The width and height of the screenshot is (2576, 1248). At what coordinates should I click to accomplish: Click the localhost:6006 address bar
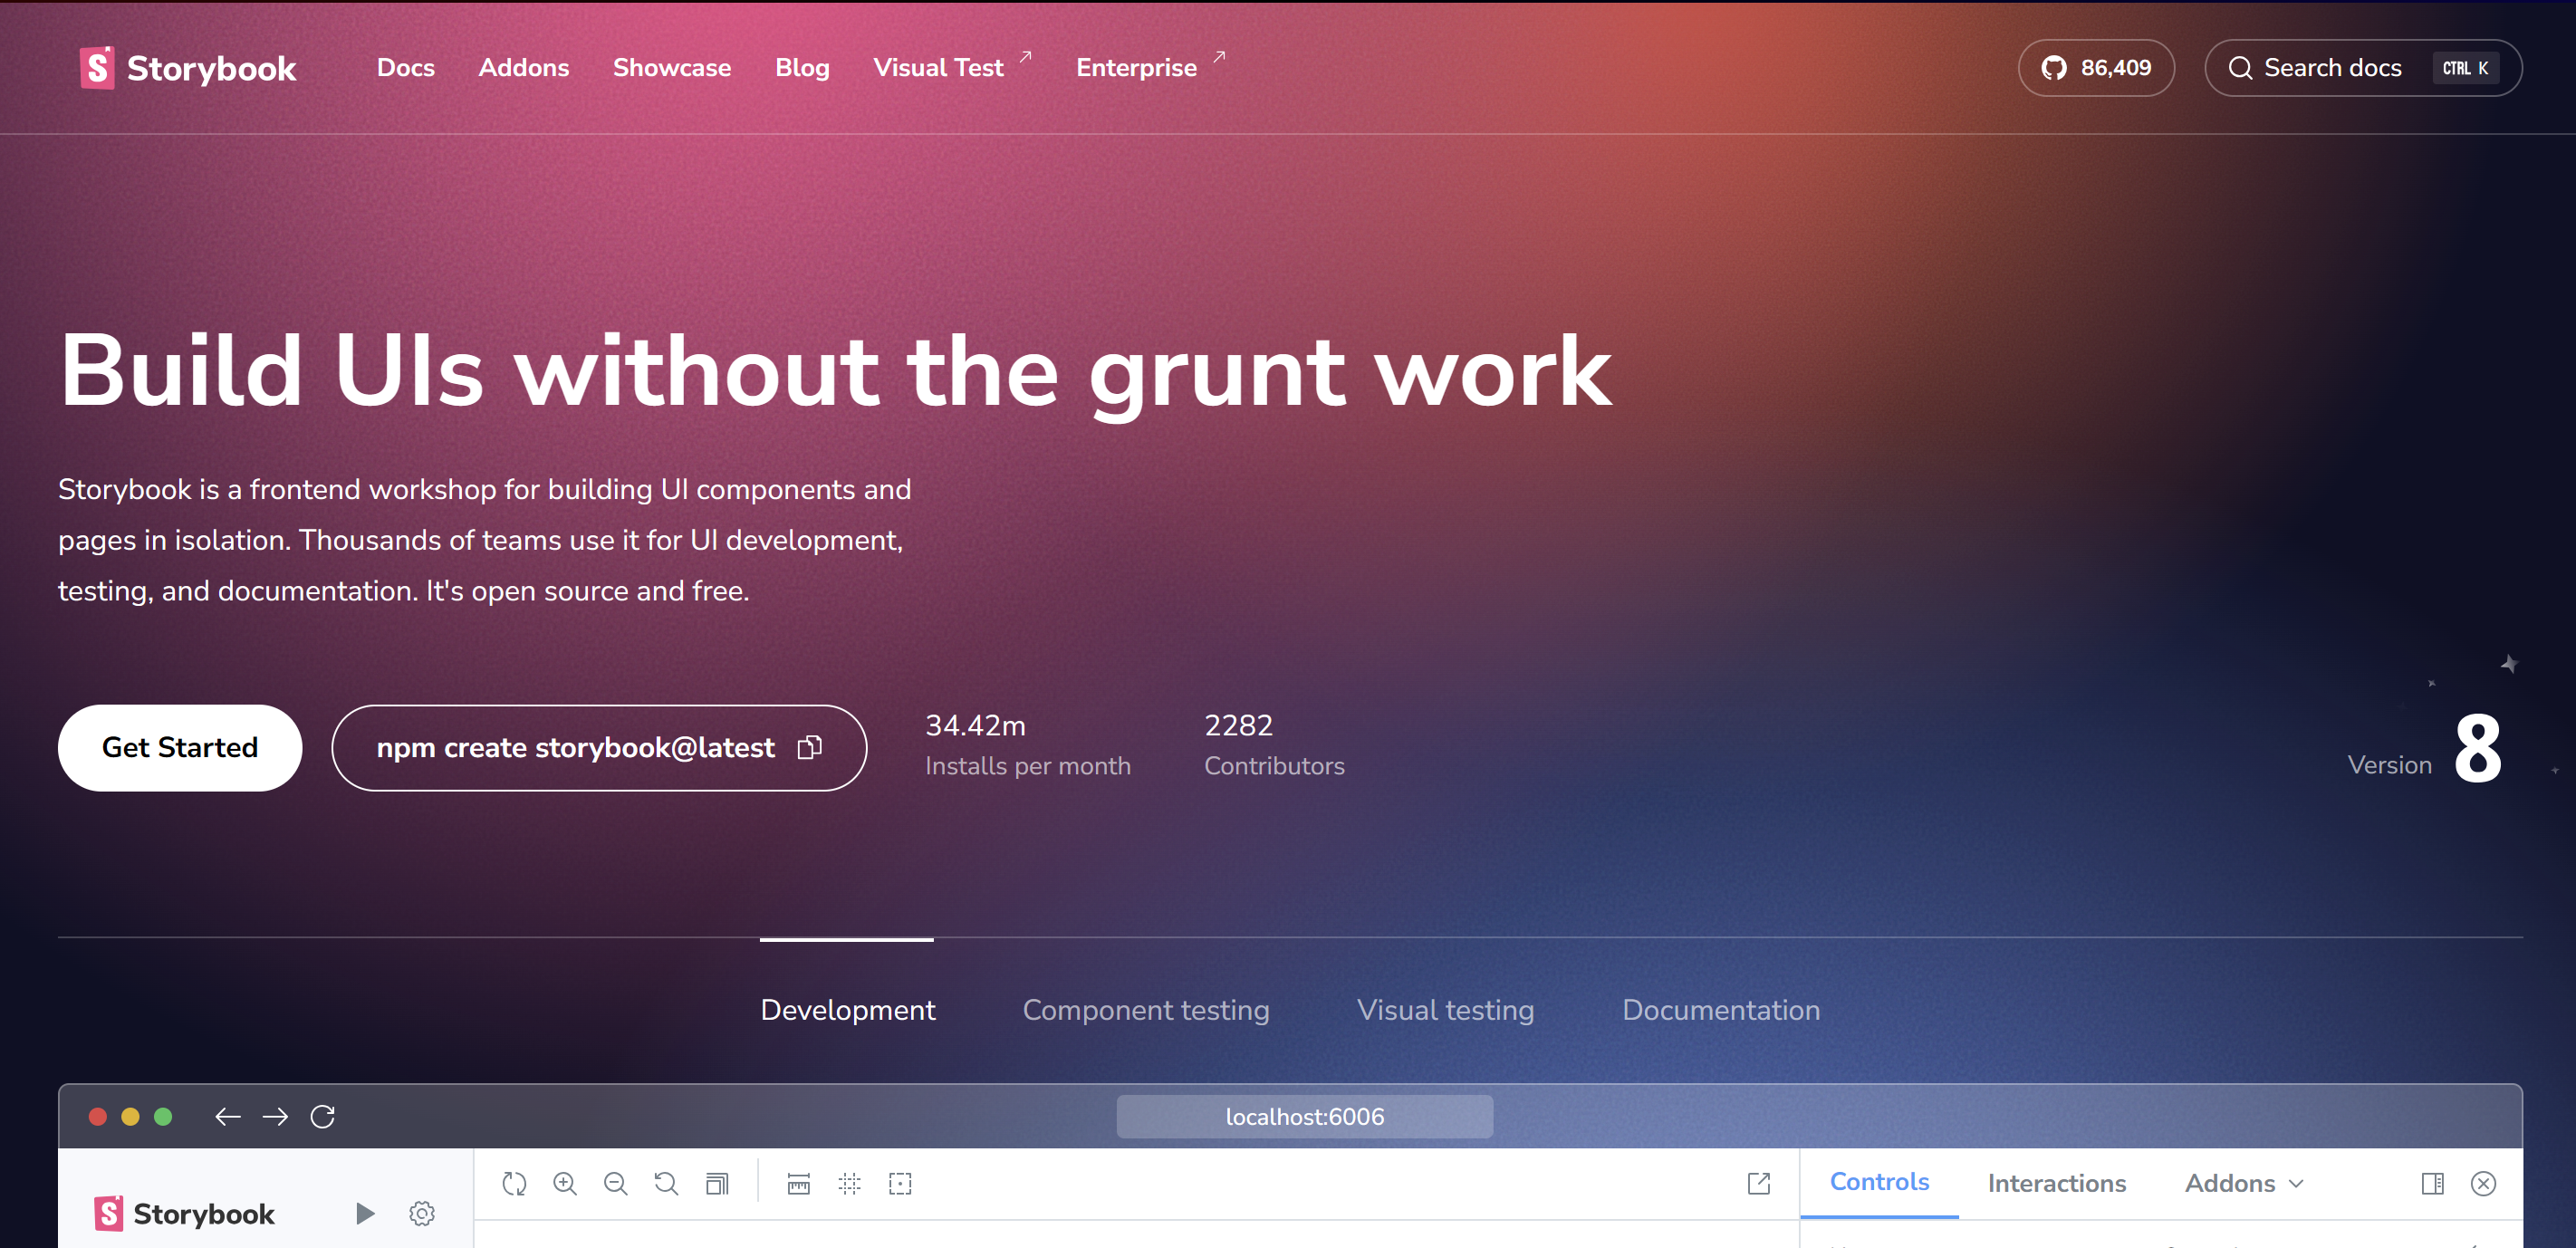point(1304,1116)
